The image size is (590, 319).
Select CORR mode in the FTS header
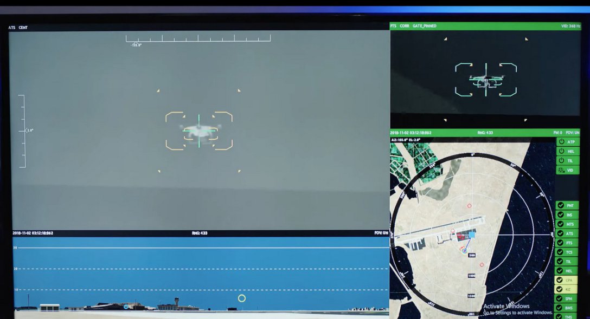(405, 26)
